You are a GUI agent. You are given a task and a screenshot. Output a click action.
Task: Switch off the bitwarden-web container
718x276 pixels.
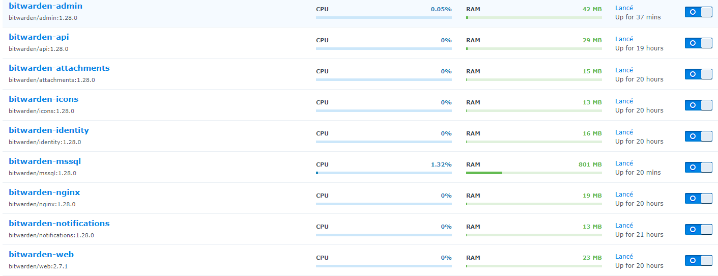(698, 261)
